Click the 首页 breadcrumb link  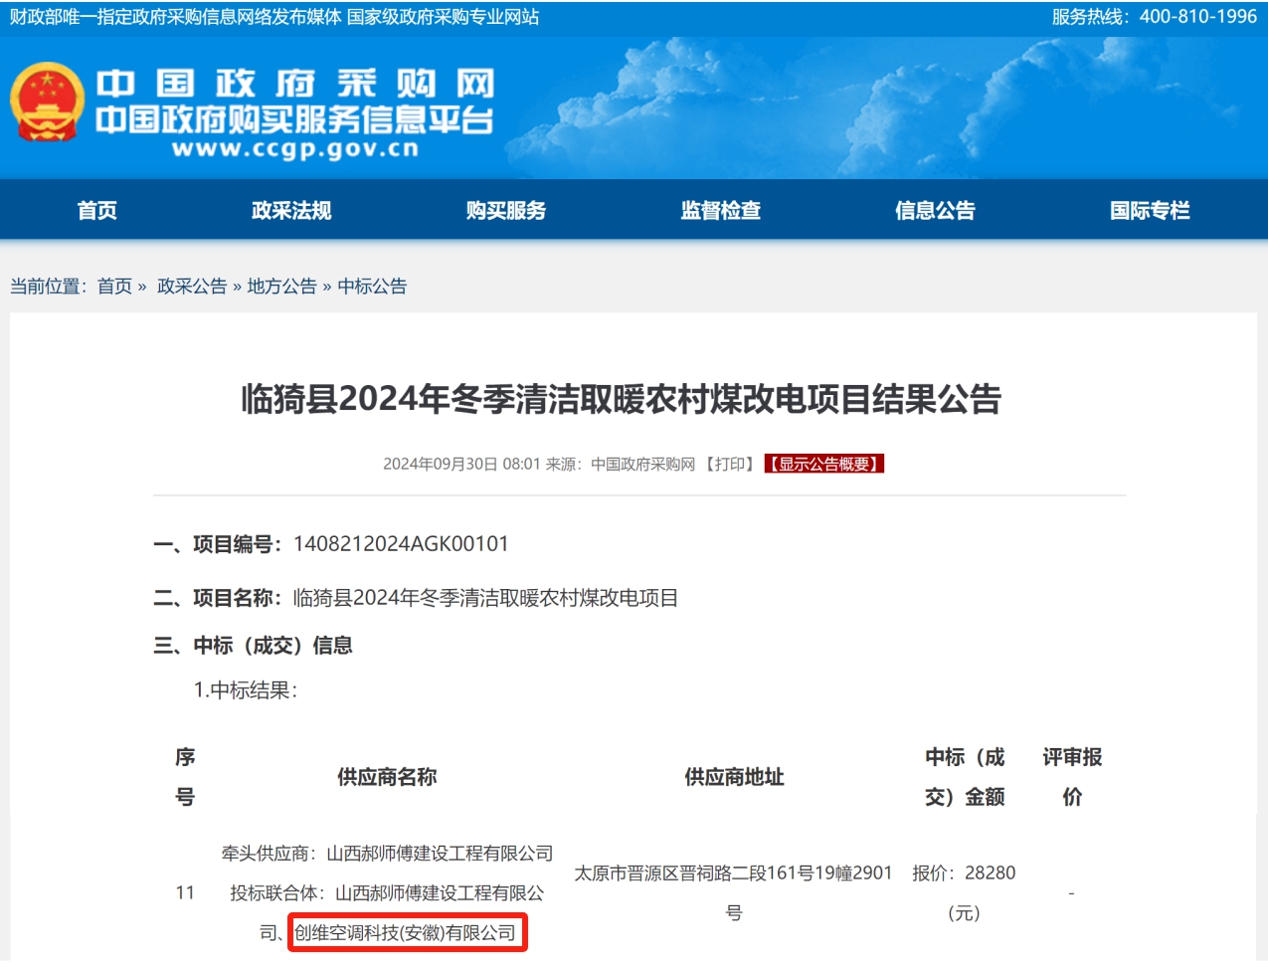[114, 287]
